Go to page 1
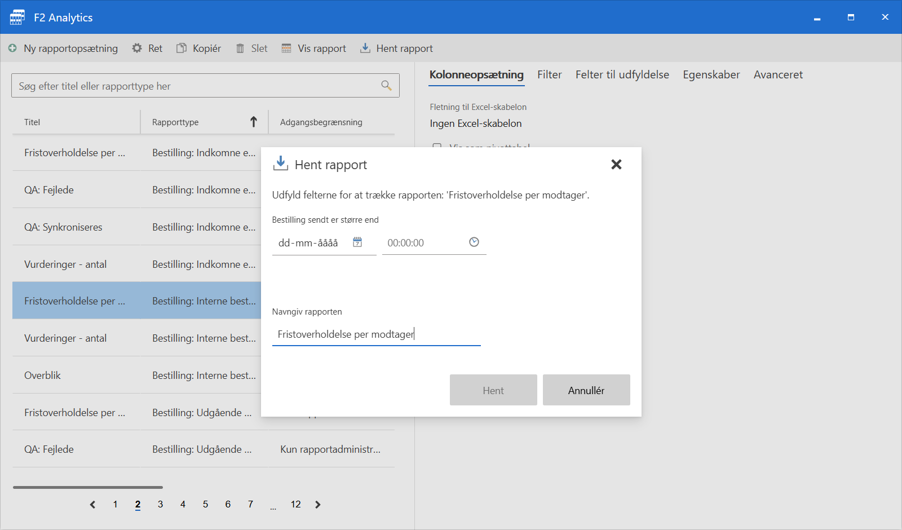 coord(115,505)
